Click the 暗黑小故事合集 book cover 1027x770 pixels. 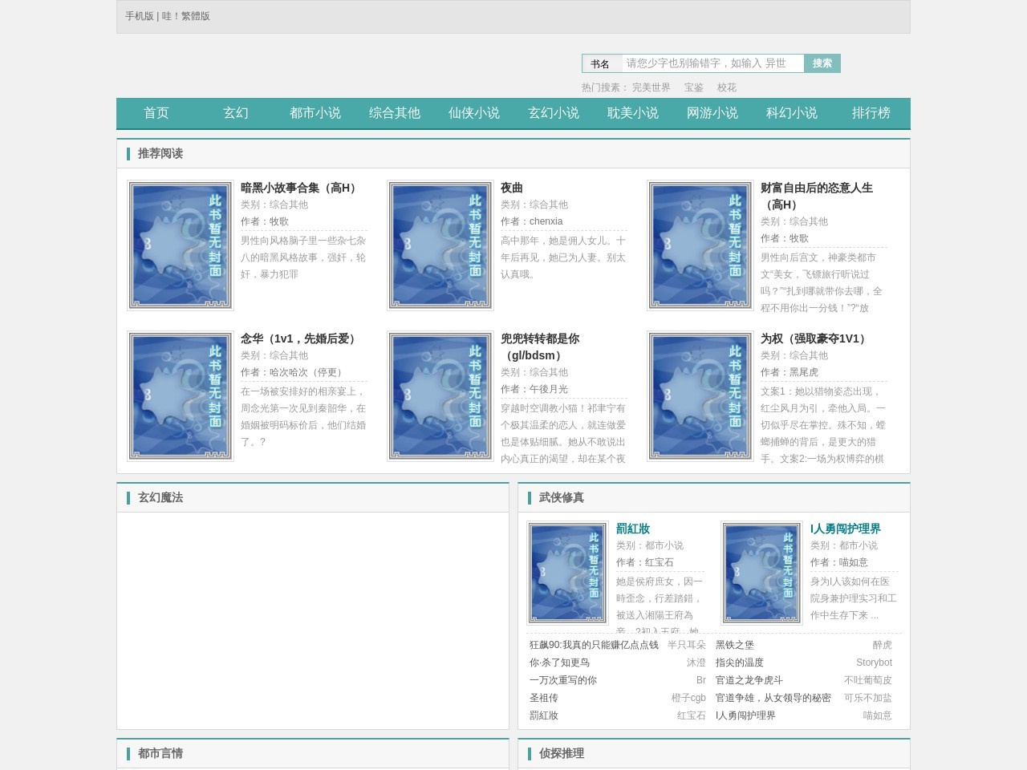click(180, 245)
